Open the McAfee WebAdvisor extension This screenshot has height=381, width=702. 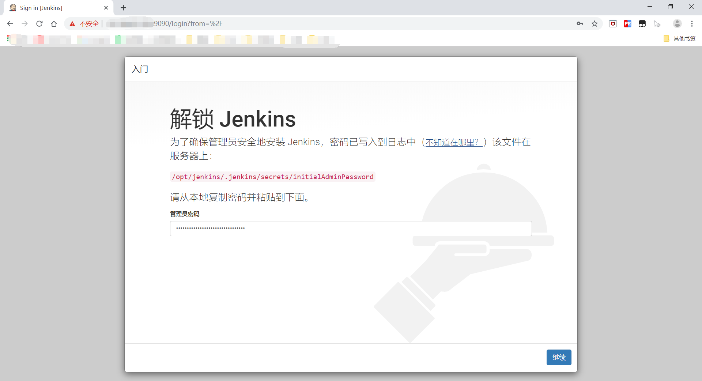pyautogui.click(x=613, y=23)
